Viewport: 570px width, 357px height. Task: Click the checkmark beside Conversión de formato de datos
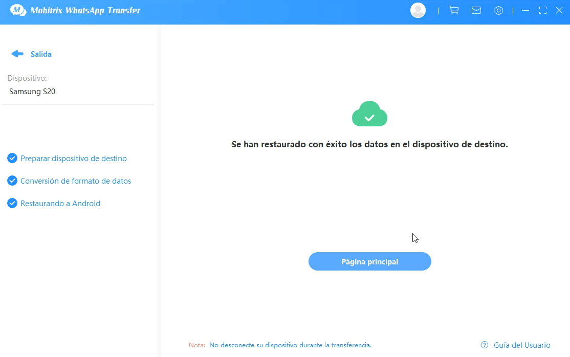pos(12,181)
